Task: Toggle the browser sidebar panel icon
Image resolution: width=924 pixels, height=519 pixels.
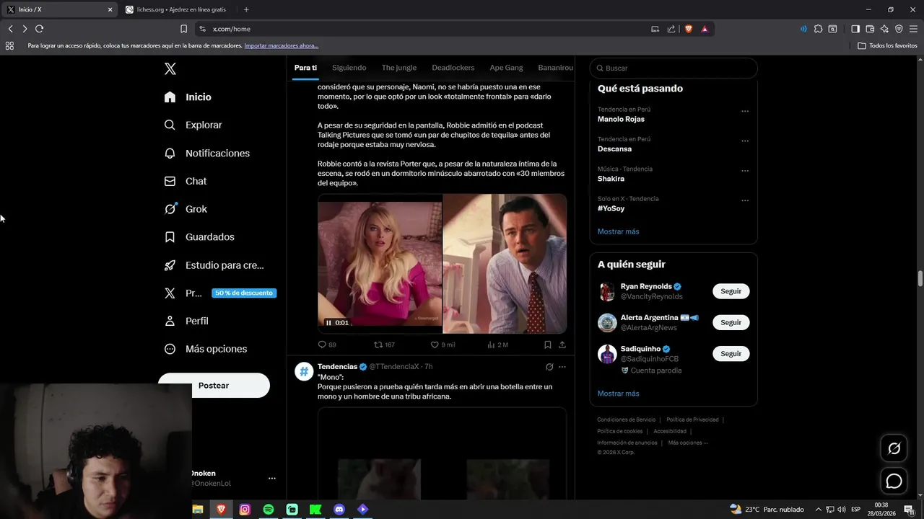Action: 855,29
